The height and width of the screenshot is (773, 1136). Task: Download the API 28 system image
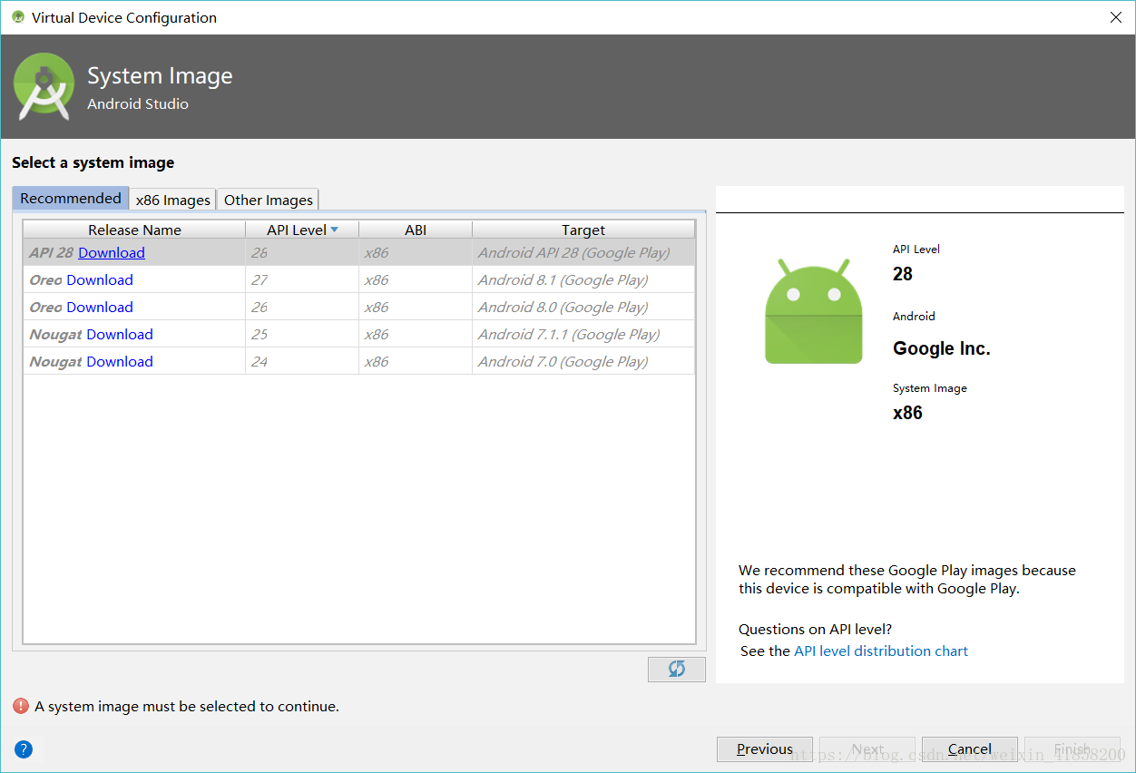pyautogui.click(x=112, y=252)
